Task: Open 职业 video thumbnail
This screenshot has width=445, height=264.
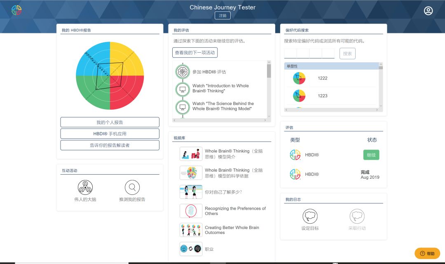Action: point(191,249)
